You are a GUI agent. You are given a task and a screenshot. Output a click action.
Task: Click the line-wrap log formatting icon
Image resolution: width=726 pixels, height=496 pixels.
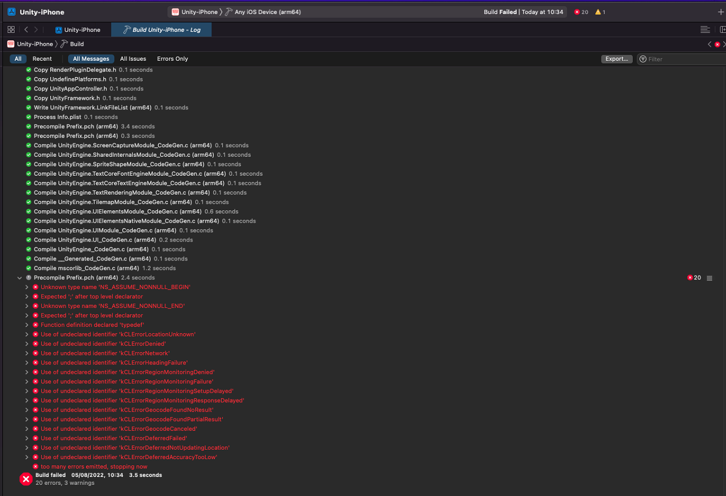pos(705,29)
